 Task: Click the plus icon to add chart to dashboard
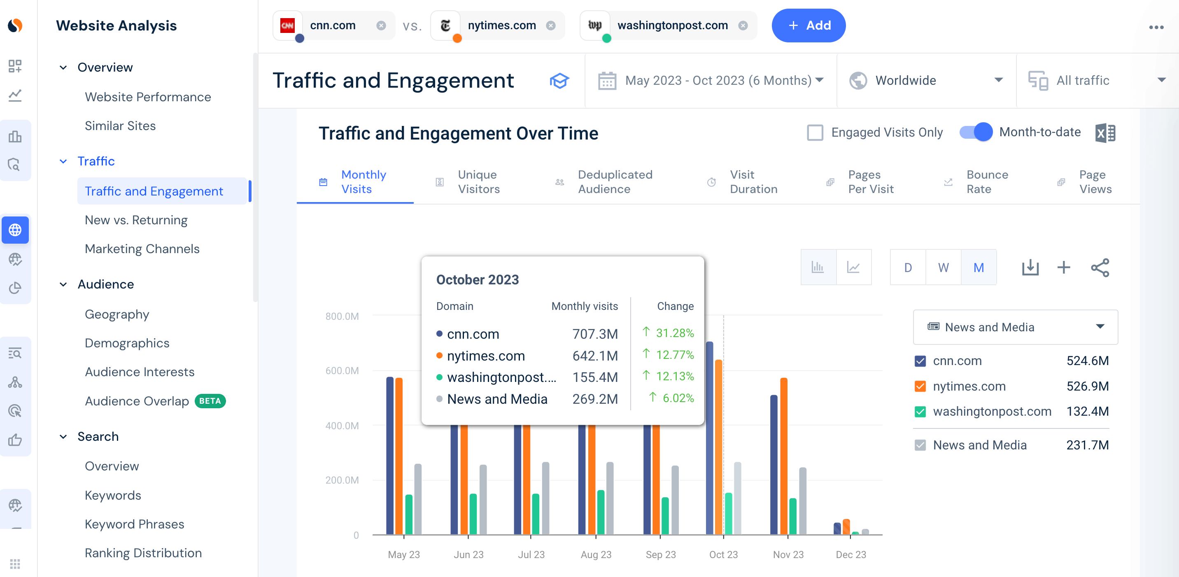pyautogui.click(x=1064, y=267)
